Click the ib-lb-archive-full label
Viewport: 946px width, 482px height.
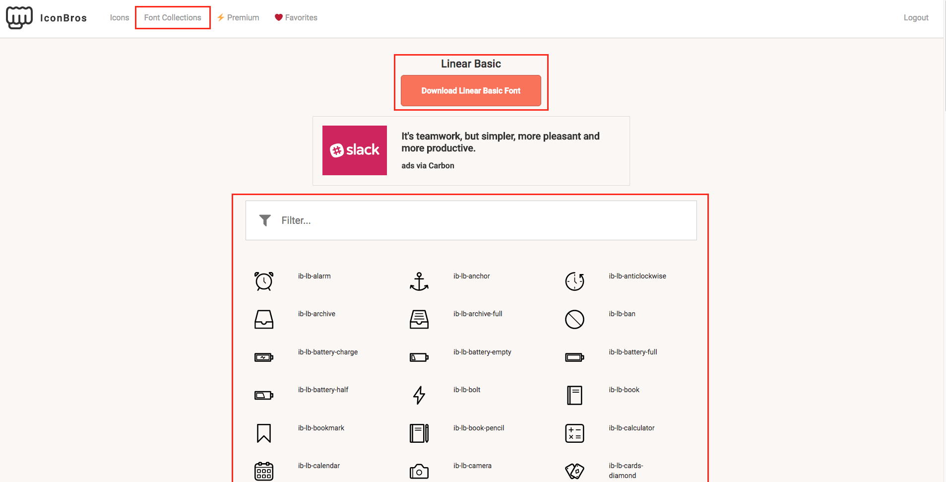(x=478, y=314)
